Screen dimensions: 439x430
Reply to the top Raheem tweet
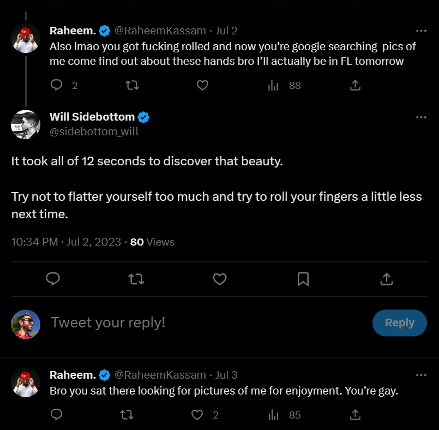click(x=57, y=85)
